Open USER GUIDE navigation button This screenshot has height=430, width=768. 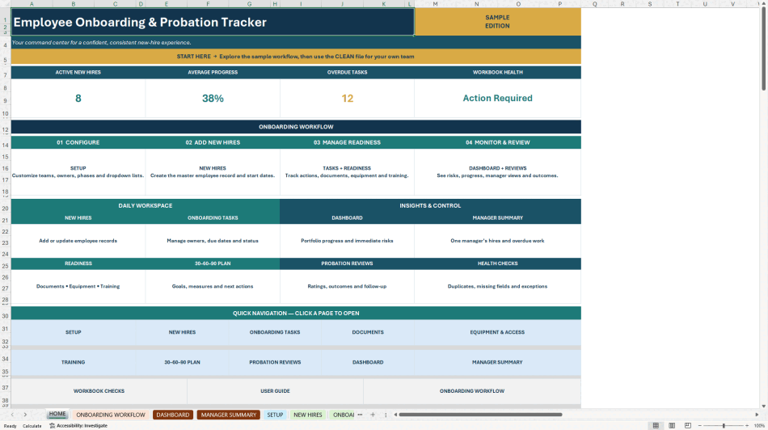[x=275, y=391]
